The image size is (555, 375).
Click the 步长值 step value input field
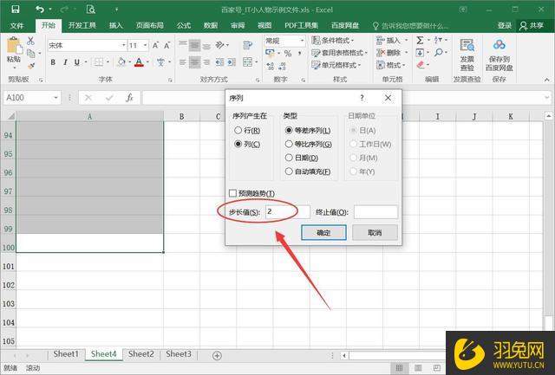pos(288,212)
